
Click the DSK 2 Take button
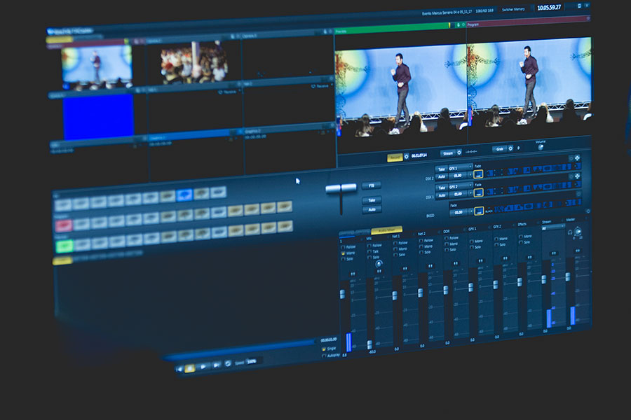[442, 169]
